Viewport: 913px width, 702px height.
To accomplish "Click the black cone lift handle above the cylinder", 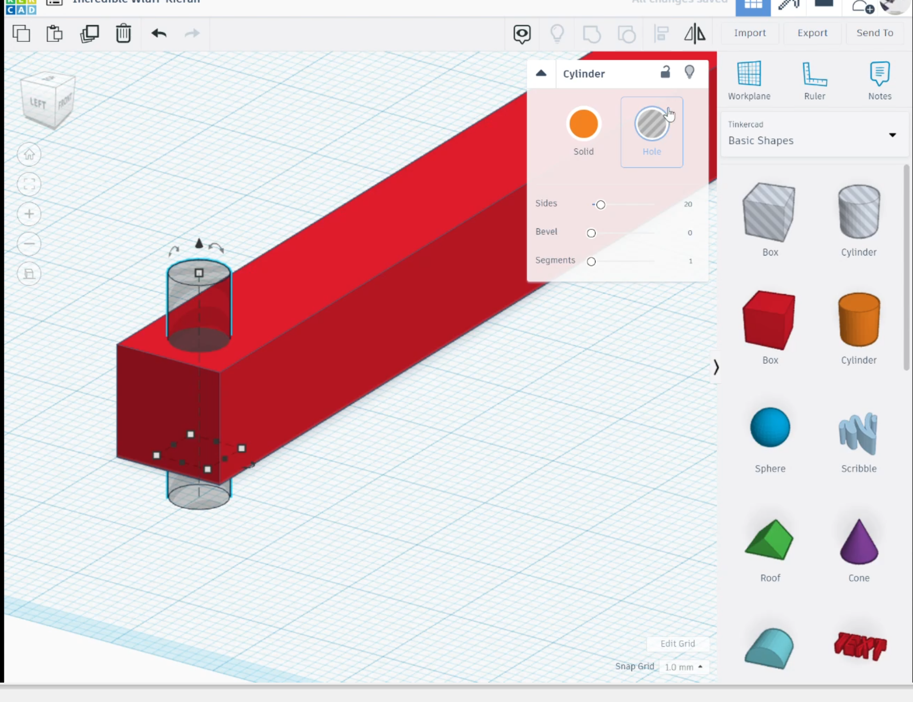I will 199,243.
